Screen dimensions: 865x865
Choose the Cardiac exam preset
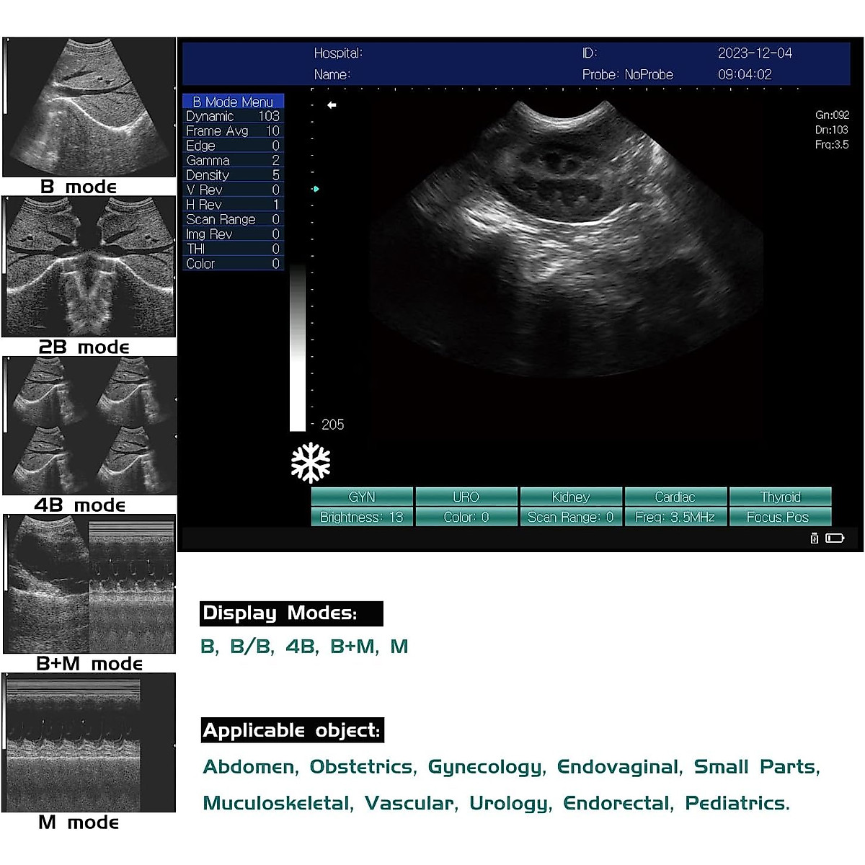675,497
